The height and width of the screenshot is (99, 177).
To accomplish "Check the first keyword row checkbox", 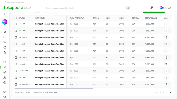I will [x=16, y=24].
